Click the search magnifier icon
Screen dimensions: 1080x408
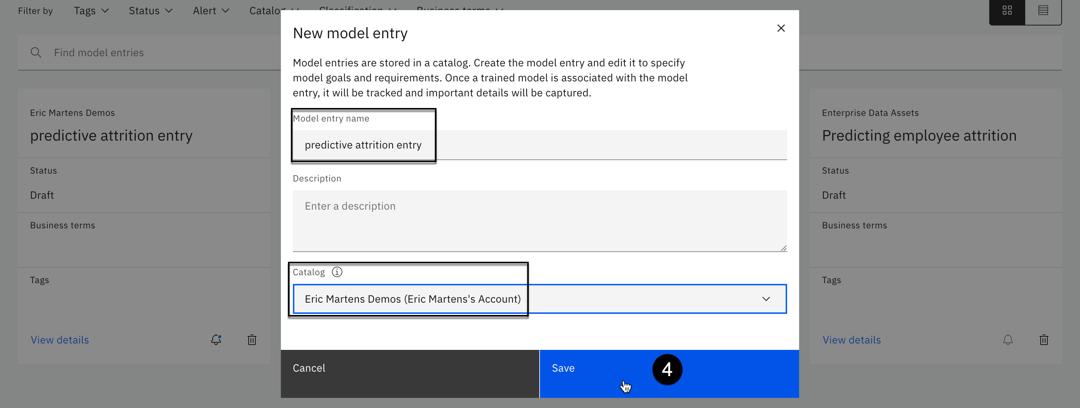coord(36,52)
